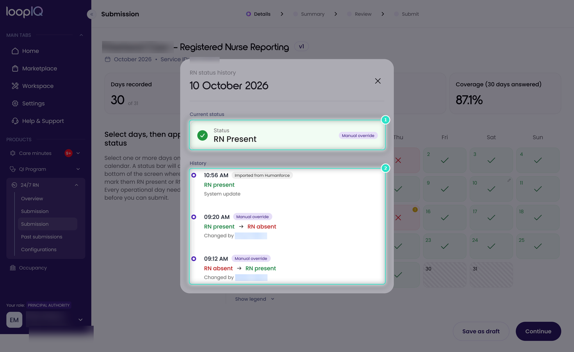This screenshot has width=574, height=352.
Task: Open Configurations under 24/7 RN
Action: 39,249
